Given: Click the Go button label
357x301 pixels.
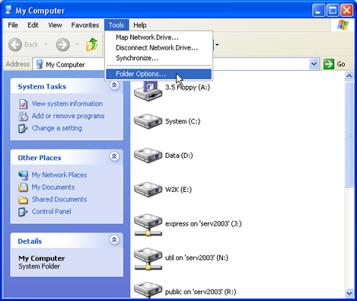Looking at the screenshot, I should click(341, 64).
